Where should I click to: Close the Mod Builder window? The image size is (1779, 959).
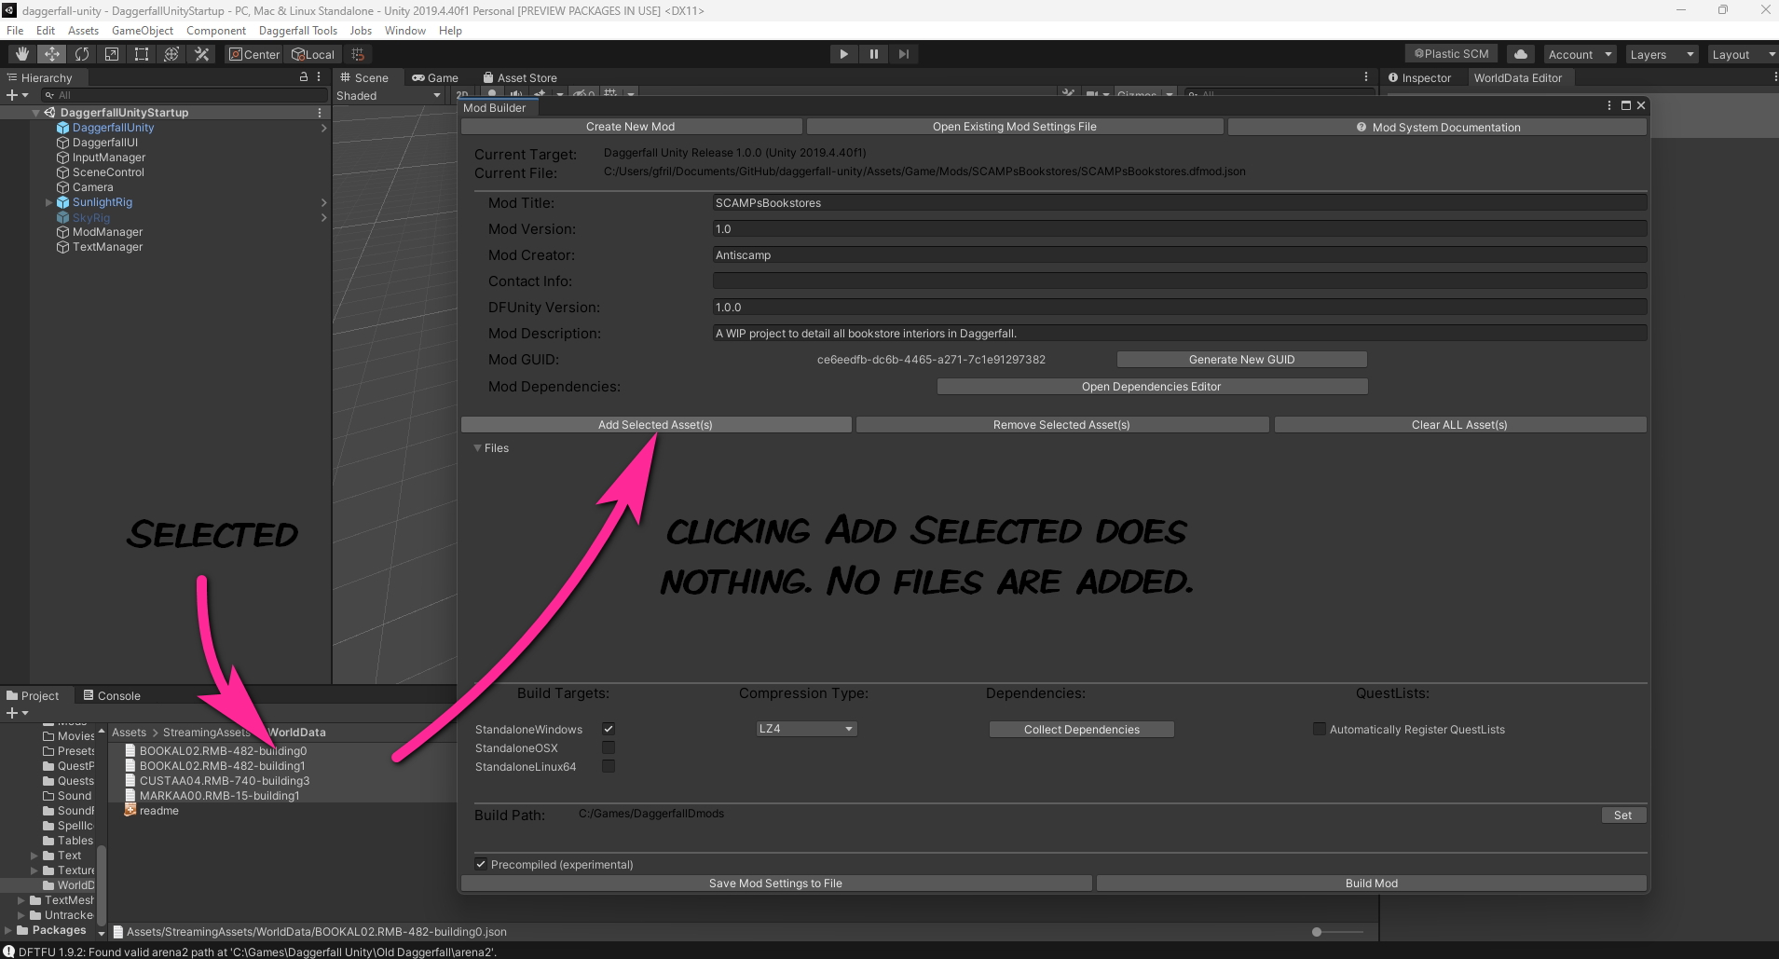pyautogui.click(x=1641, y=106)
